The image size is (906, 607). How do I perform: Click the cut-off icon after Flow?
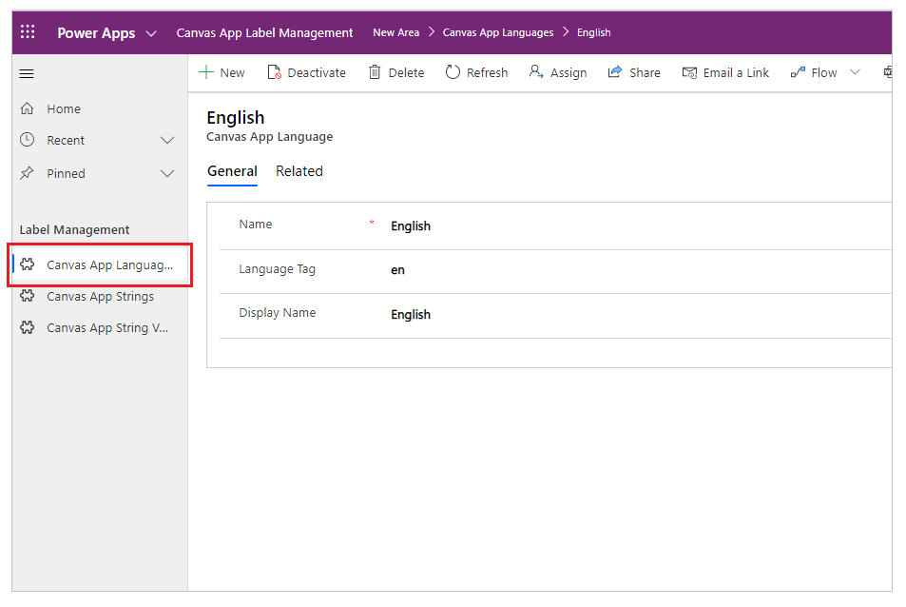click(x=888, y=72)
